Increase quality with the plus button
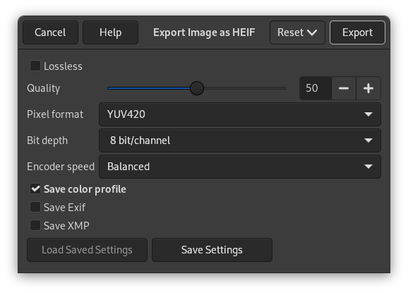 [368, 88]
